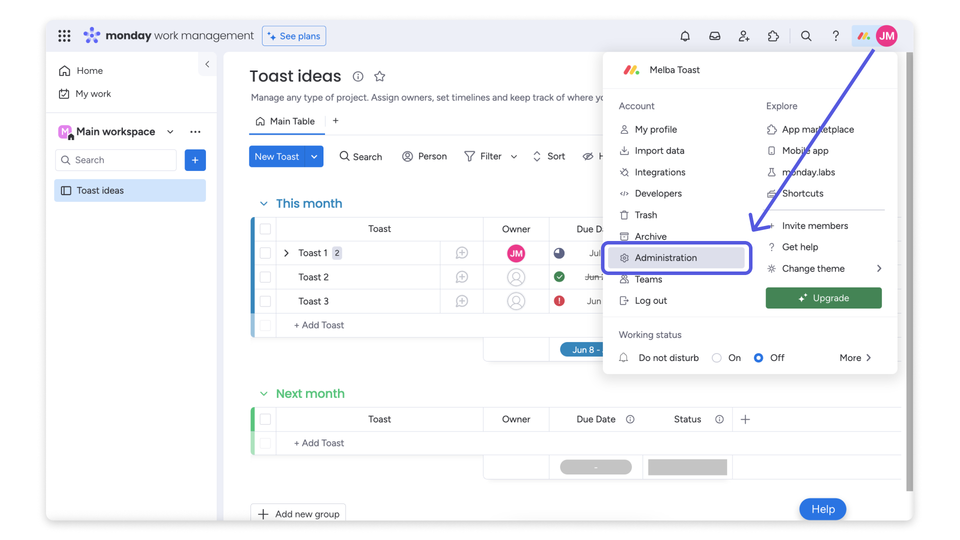
Task: Check the Toast 2 row checkbox
Action: pos(265,277)
